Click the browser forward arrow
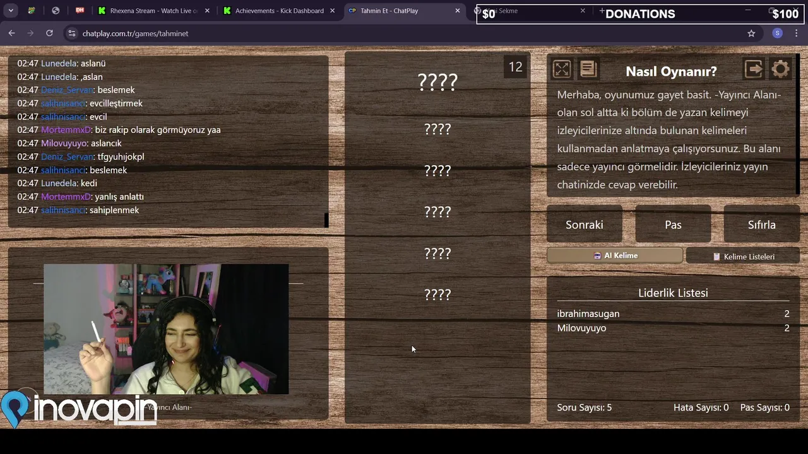 pyautogui.click(x=30, y=33)
